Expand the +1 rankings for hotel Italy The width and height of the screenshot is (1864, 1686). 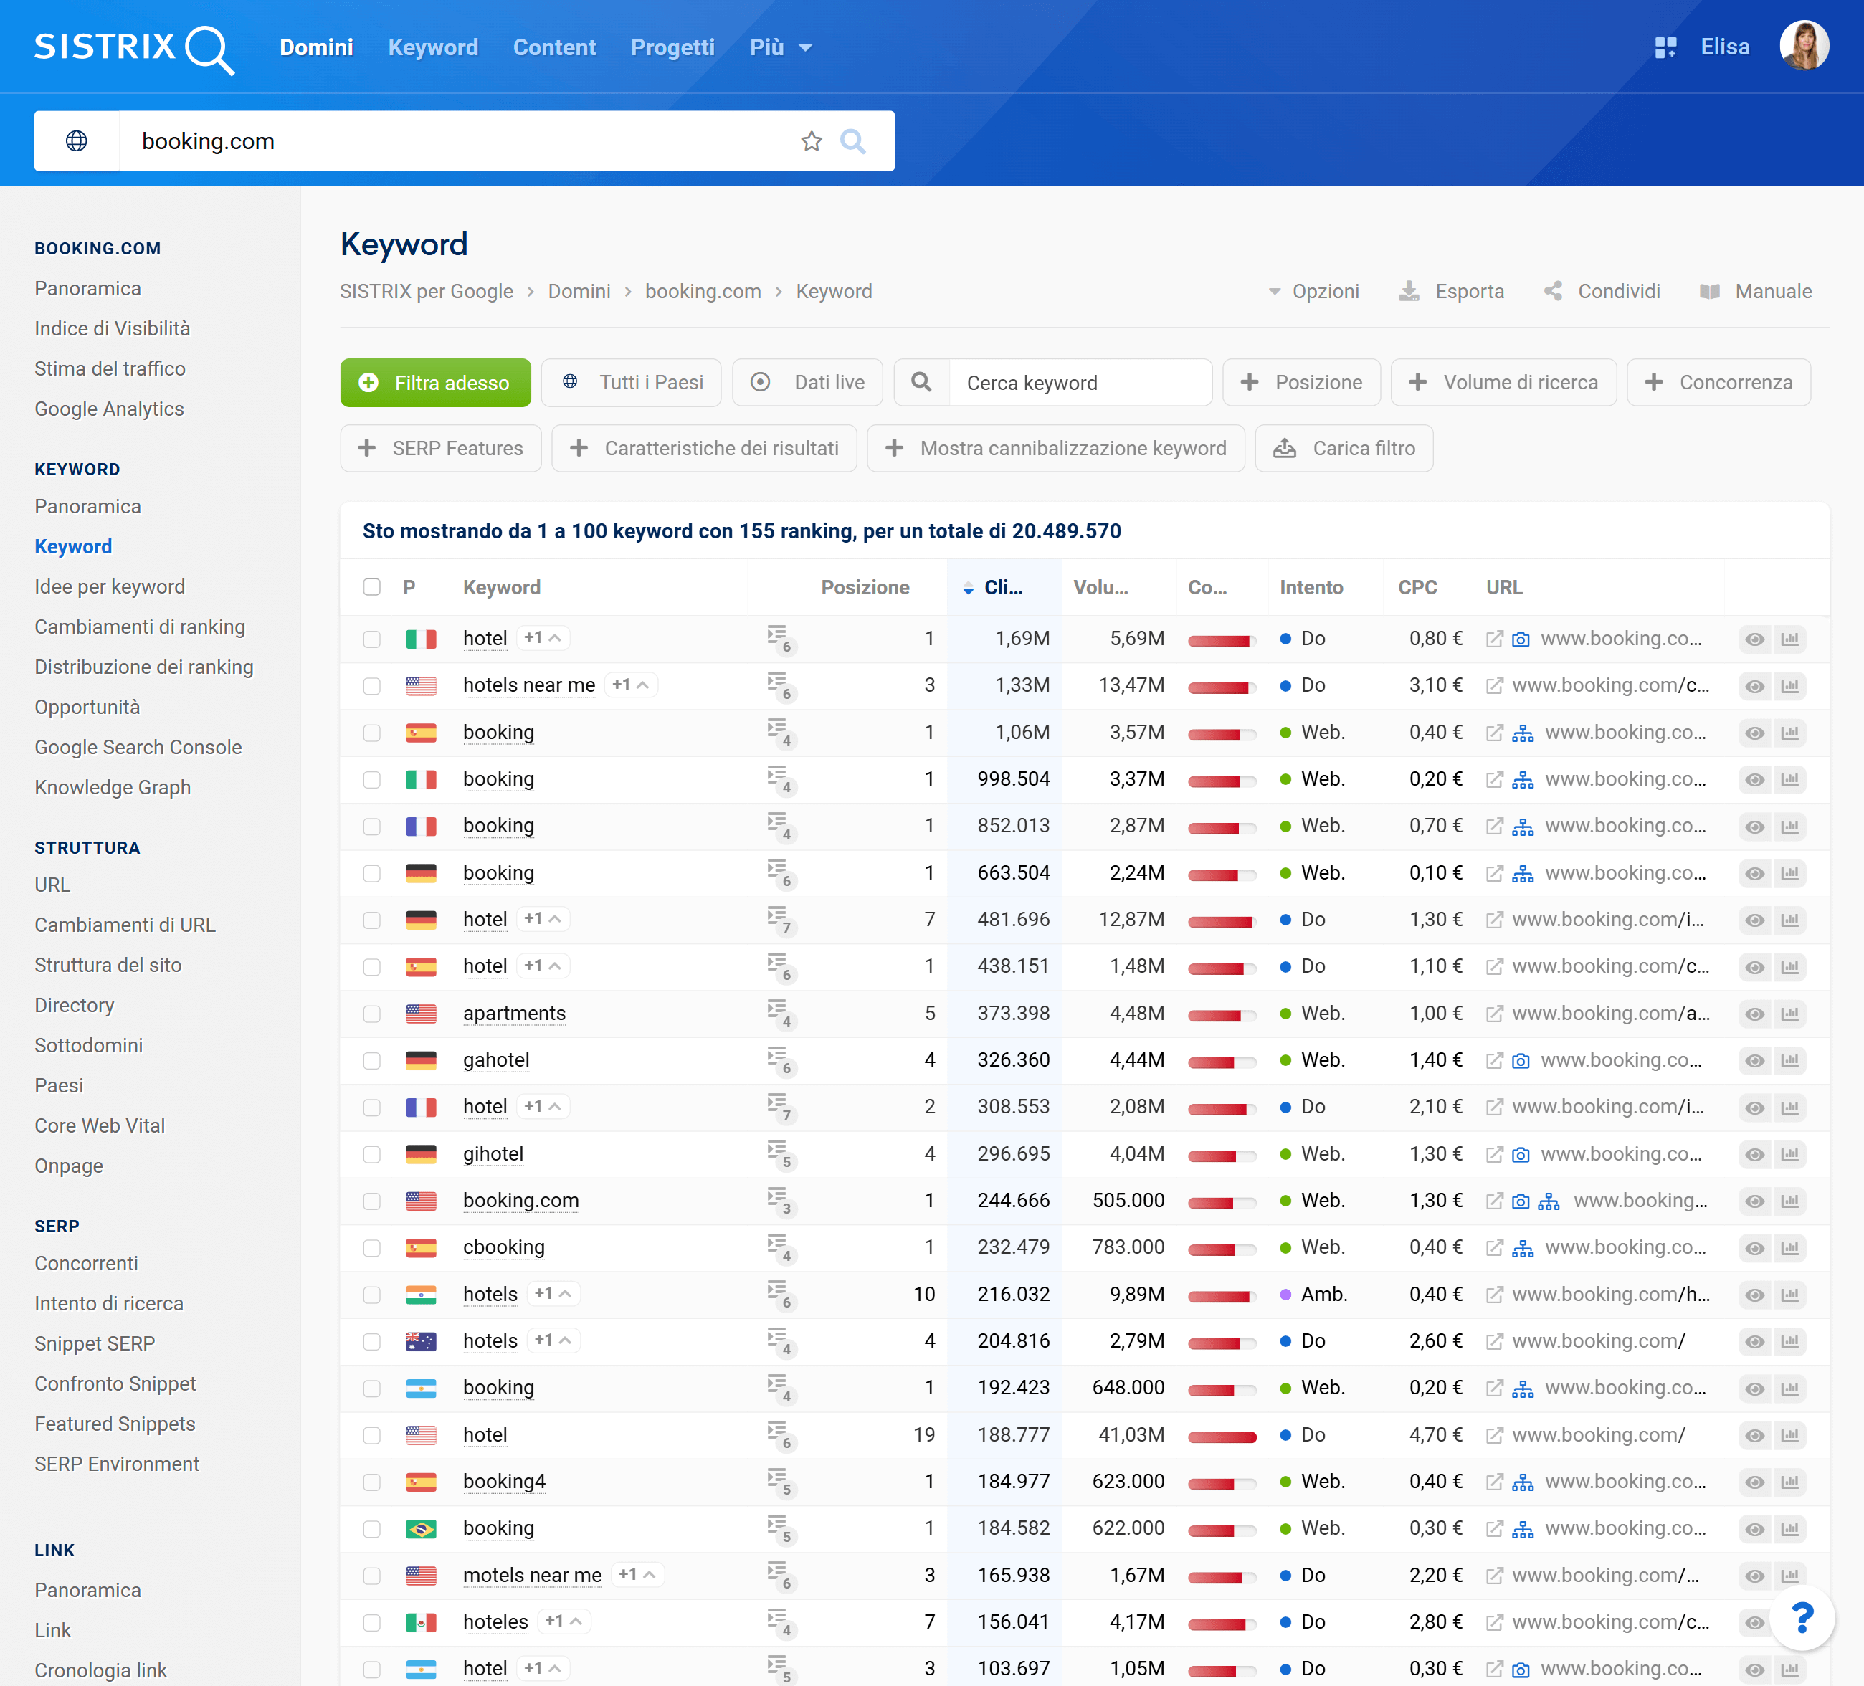coord(543,638)
